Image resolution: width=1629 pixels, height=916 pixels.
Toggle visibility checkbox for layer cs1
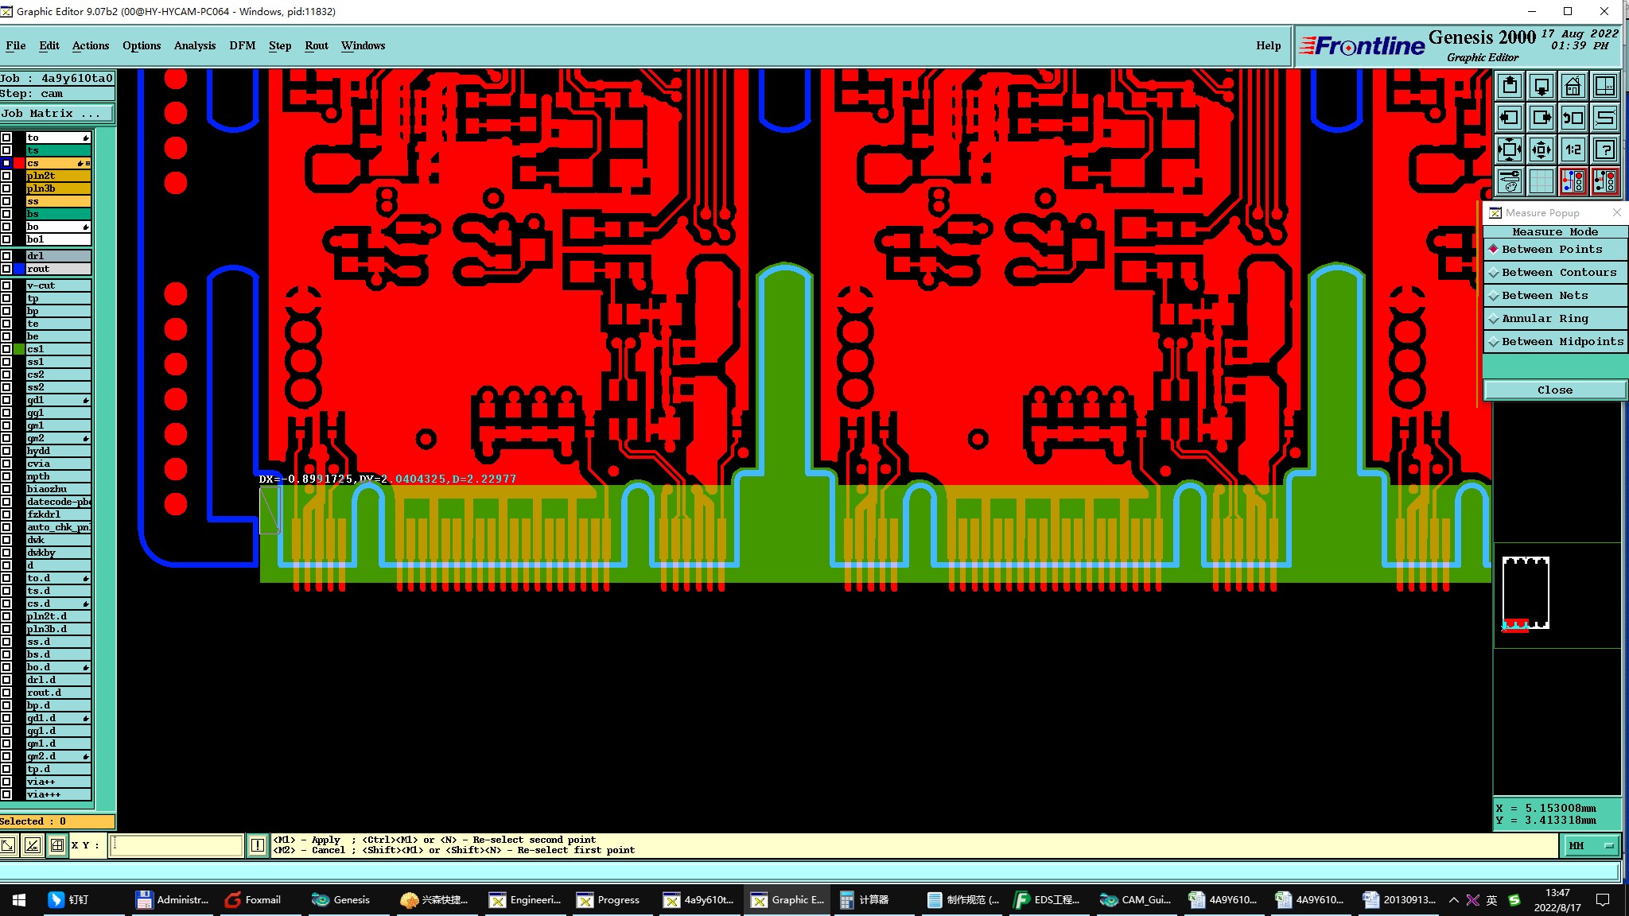(6, 349)
